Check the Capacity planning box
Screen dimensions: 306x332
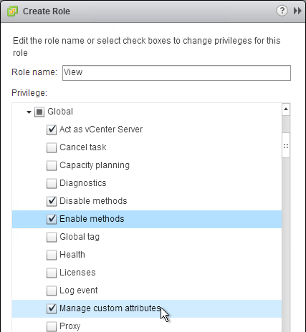coord(52,165)
